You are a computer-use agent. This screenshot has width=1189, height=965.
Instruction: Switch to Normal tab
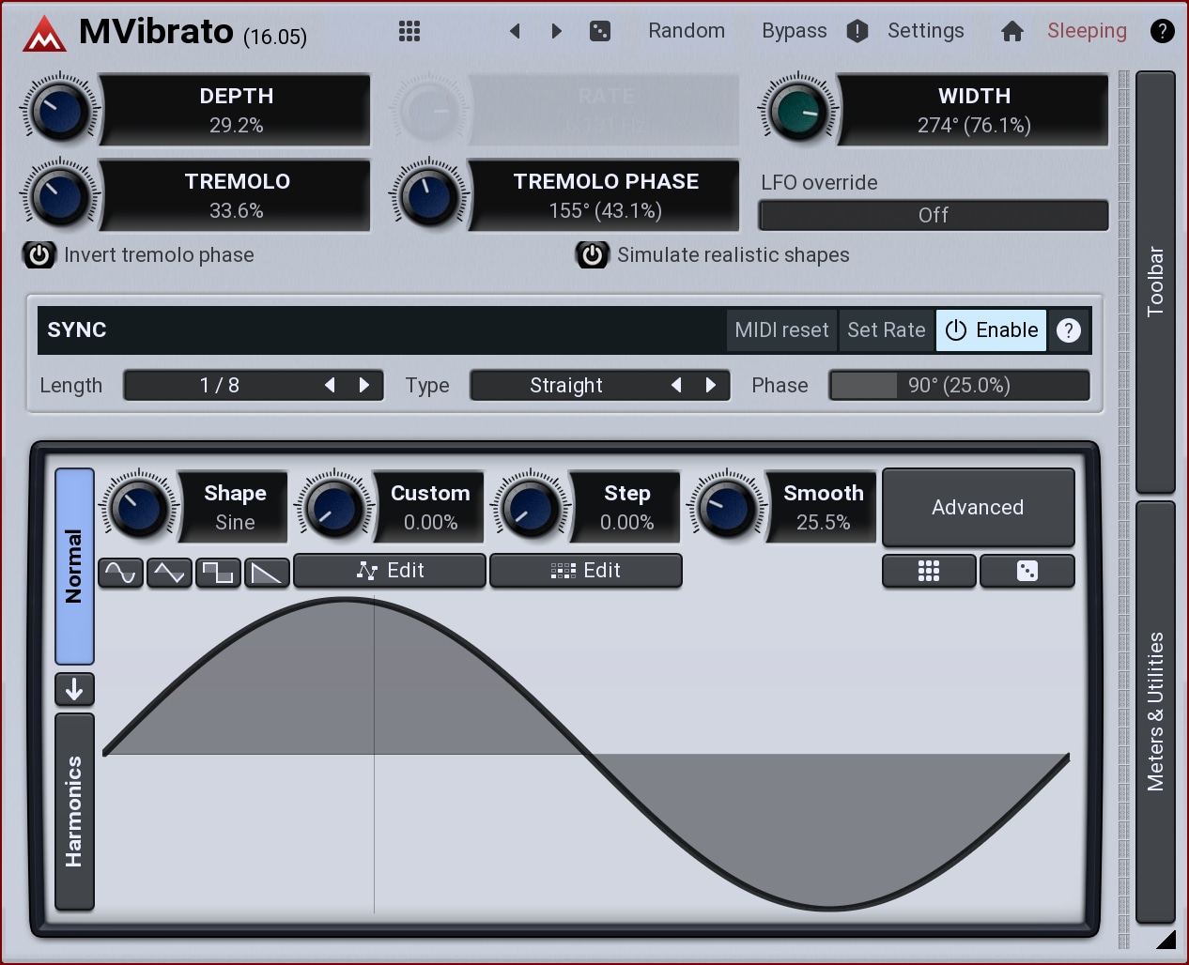(x=74, y=566)
